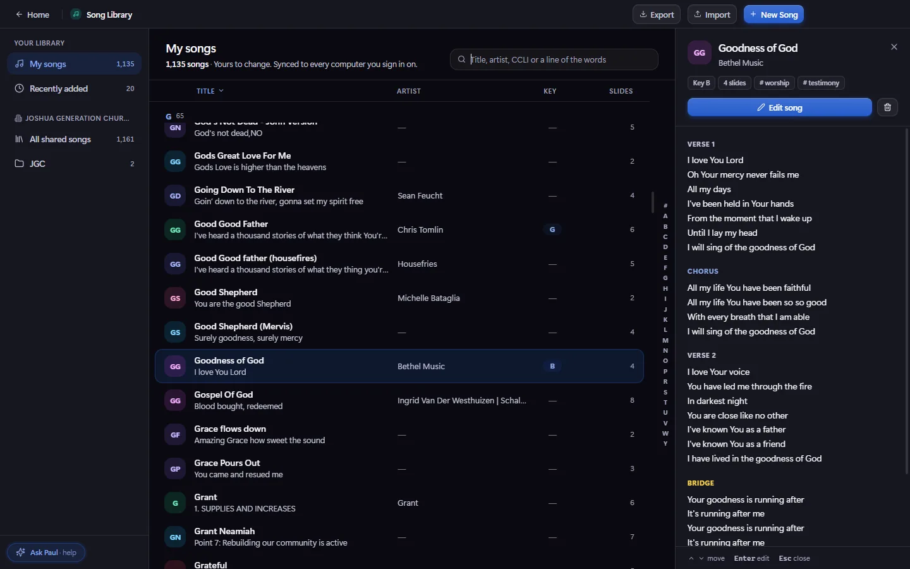Show All shared songs

pos(74,139)
